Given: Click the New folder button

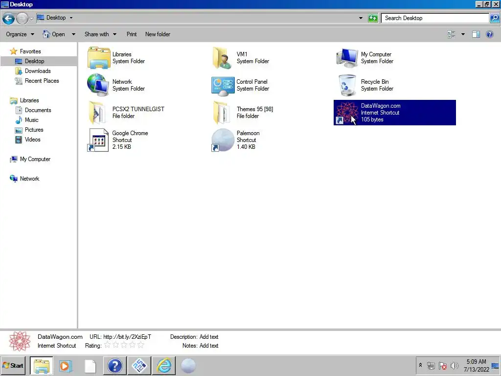Looking at the screenshot, I should [x=158, y=34].
